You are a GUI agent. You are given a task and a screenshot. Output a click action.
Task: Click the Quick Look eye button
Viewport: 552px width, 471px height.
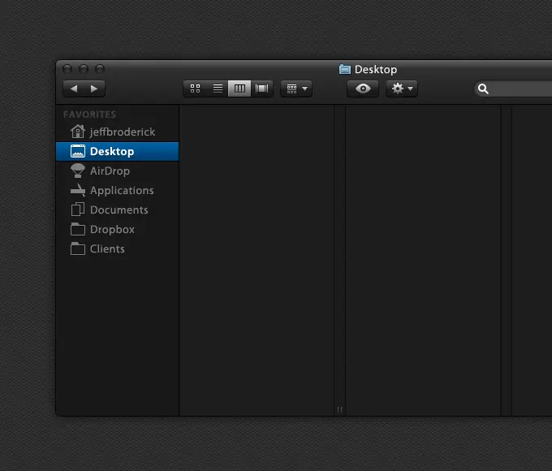(363, 89)
